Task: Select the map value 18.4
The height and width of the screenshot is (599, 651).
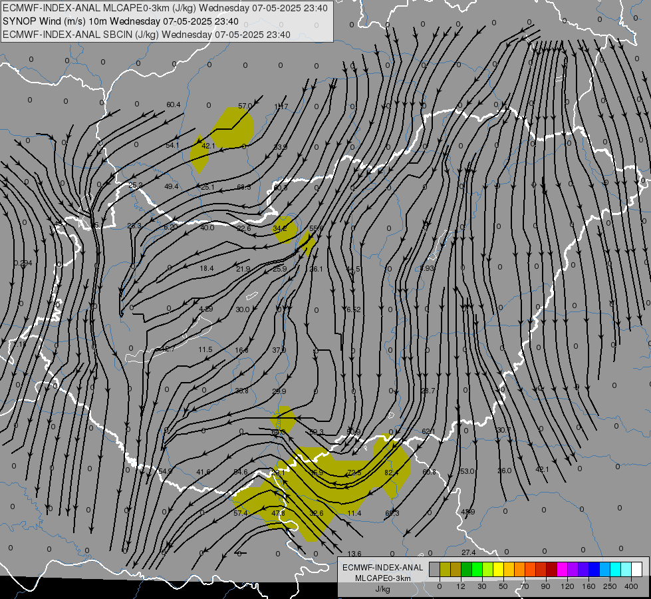Action: (x=207, y=268)
